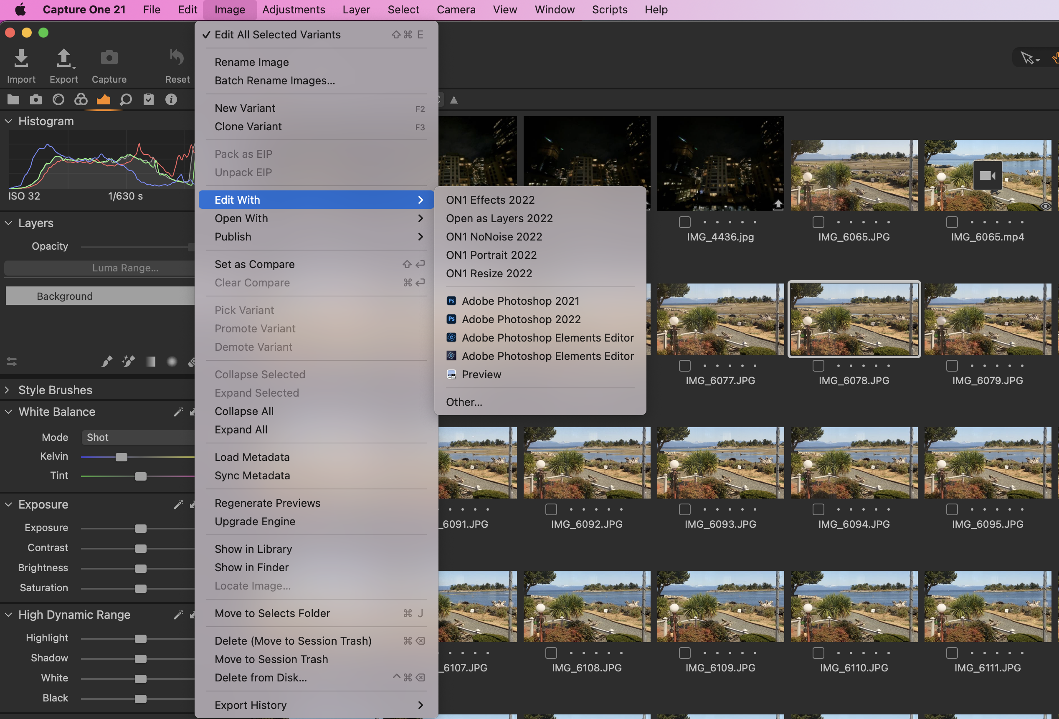Expand the Style Brushes panel

coord(7,390)
